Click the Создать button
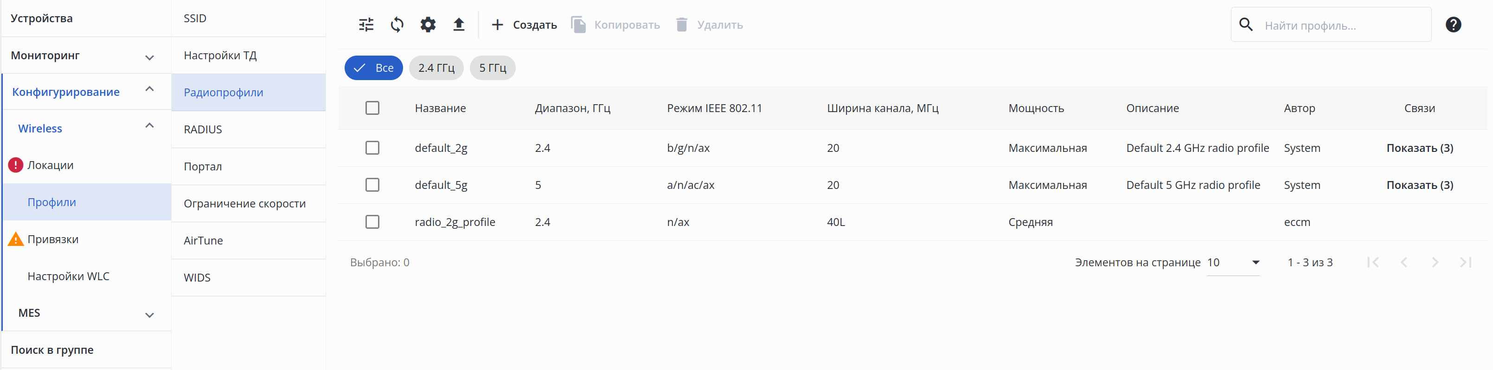Screen dimensions: 1493x370 tap(524, 25)
